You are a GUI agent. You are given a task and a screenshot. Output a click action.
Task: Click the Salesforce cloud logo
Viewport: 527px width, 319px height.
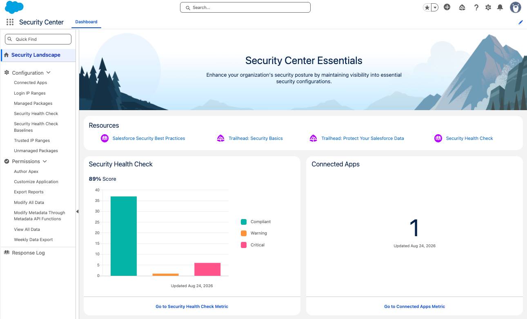pyautogui.click(x=14, y=7)
